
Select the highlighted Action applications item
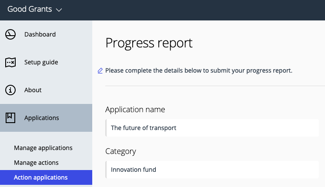(x=46, y=177)
